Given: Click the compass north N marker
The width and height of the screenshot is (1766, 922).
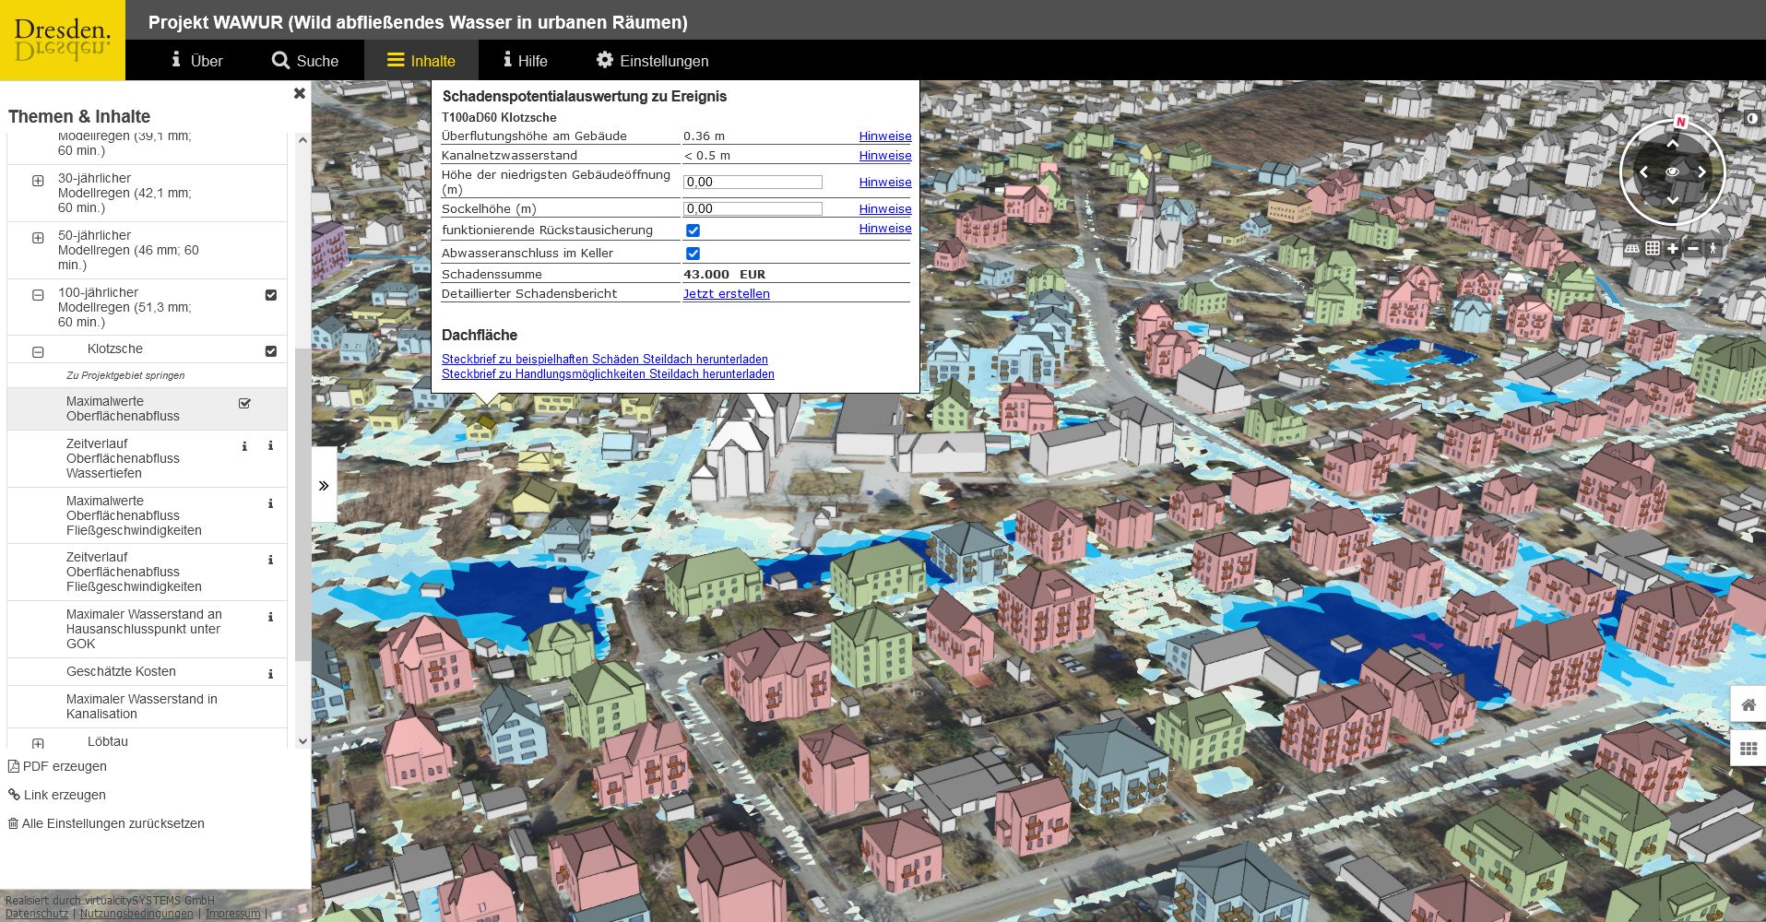Looking at the screenshot, I should (x=1680, y=122).
